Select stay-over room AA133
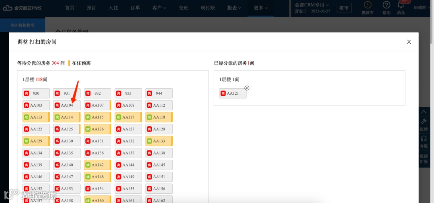The width and height of the screenshot is (434, 203). click(159, 141)
